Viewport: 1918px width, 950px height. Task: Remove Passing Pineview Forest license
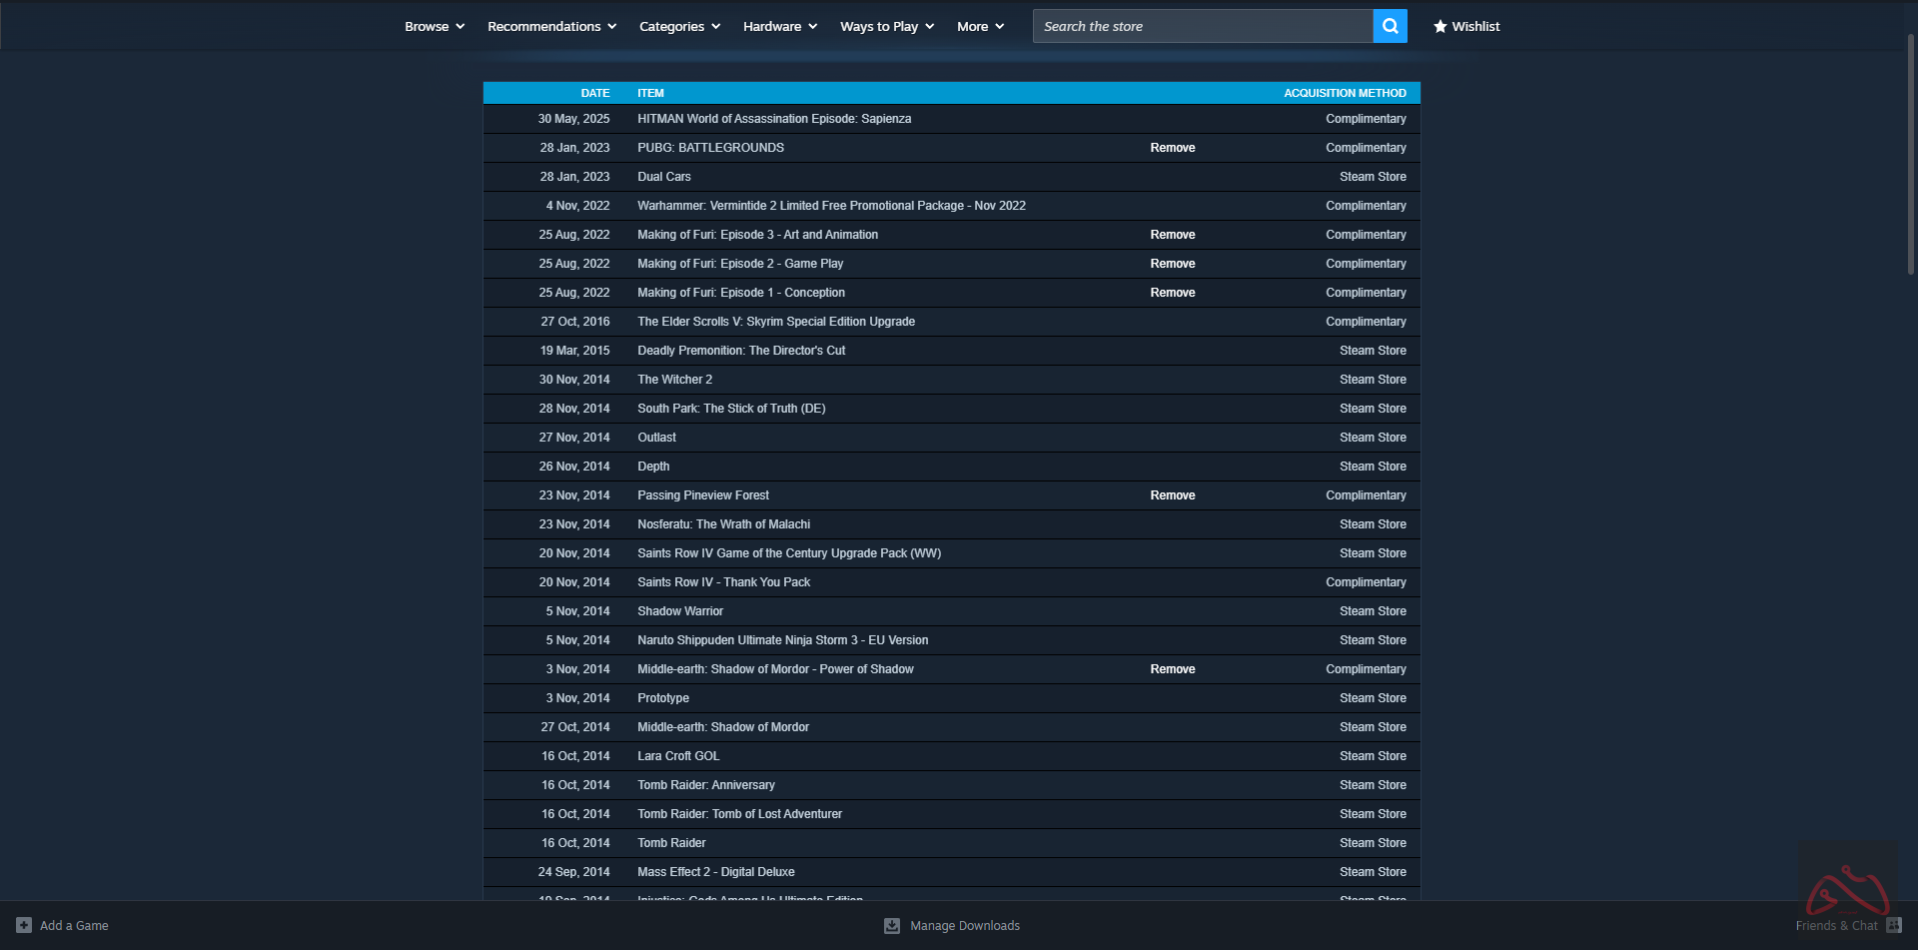[x=1172, y=495]
